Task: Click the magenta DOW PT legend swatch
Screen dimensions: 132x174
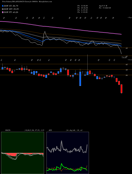Action: [3, 12]
